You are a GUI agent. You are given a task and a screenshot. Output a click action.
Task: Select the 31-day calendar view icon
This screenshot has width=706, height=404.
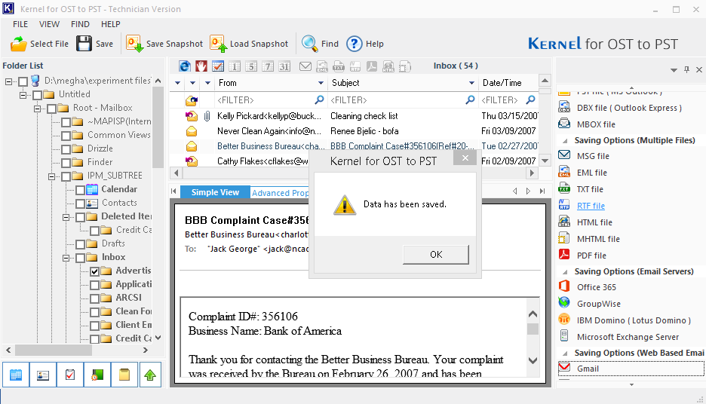(284, 66)
